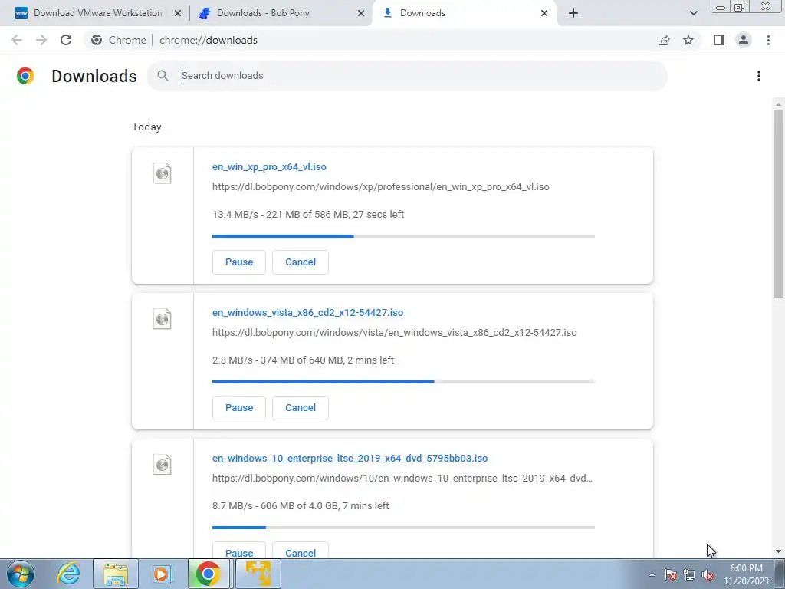Screen dimensions: 785x589
Task: Show hidden tray icons arrow
Action: point(652,575)
